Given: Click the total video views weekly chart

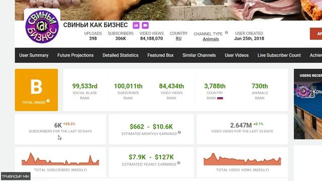Looking at the screenshot, I should 243,159.
